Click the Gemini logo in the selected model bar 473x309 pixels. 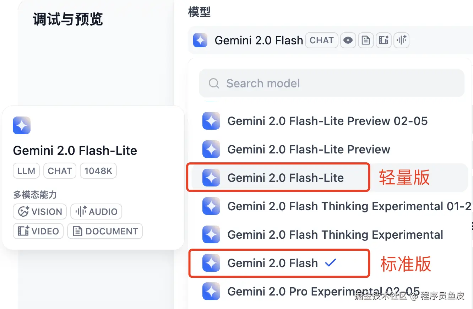pyautogui.click(x=200, y=40)
